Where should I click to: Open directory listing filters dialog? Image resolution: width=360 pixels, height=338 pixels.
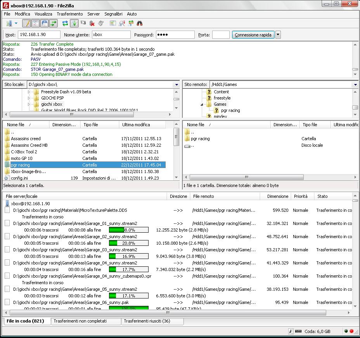pos(113,23)
